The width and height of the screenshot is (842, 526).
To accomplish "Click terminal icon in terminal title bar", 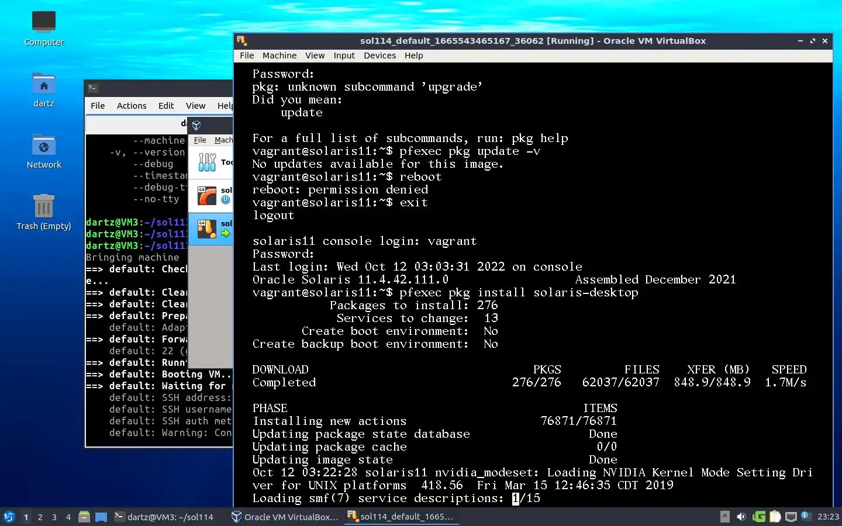I will pos(92,88).
